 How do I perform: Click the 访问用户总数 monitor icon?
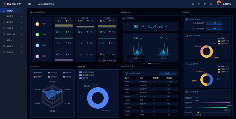pyautogui.click(x=126, y=73)
